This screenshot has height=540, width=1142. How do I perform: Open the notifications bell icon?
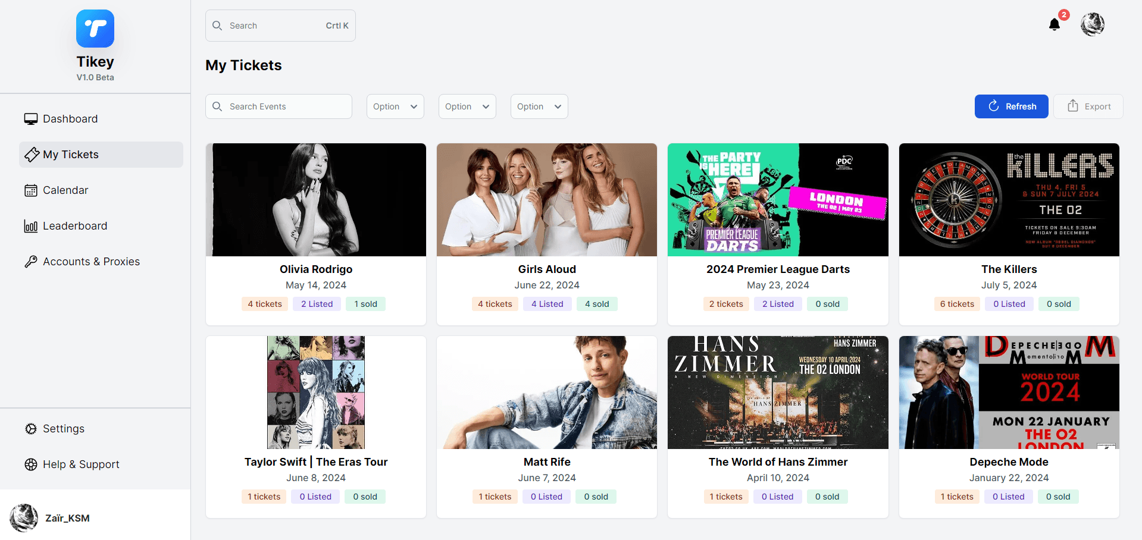click(x=1054, y=24)
